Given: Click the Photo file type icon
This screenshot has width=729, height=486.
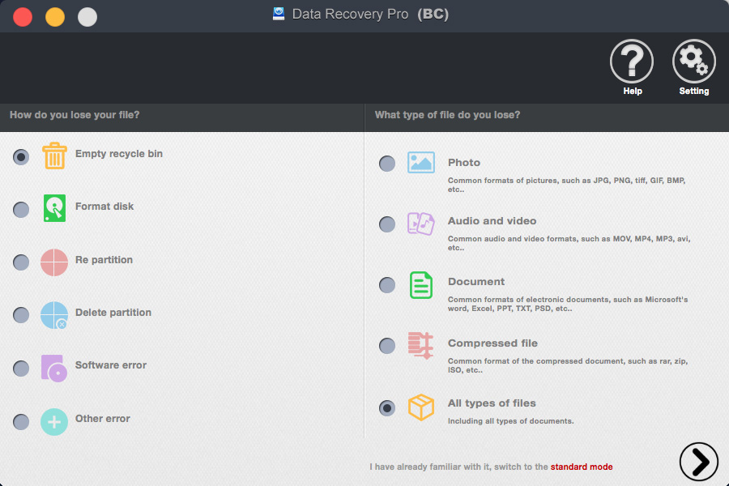Looking at the screenshot, I should click(x=421, y=163).
